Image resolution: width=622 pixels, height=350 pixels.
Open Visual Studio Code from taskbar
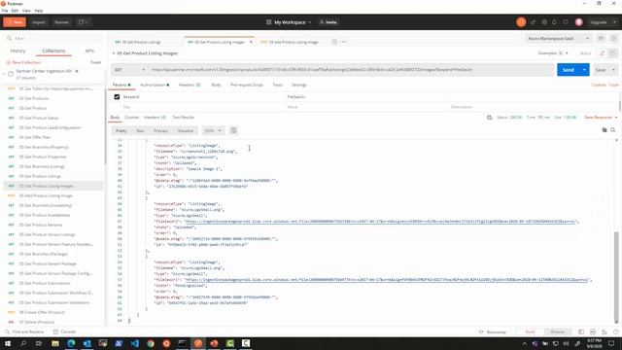point(134,343)
